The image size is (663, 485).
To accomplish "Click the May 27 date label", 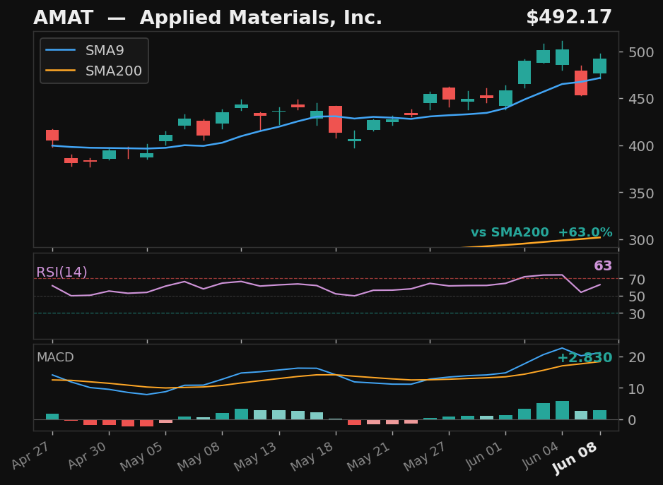I will [426, 456].
